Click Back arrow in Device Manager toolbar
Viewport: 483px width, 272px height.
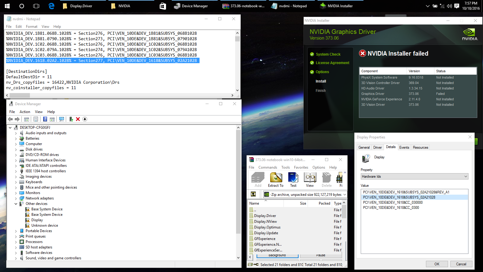[10, 119]
